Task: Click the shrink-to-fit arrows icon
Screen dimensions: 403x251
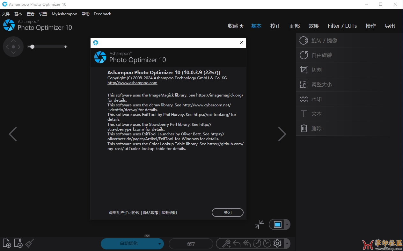Action: tap(259, 224)
